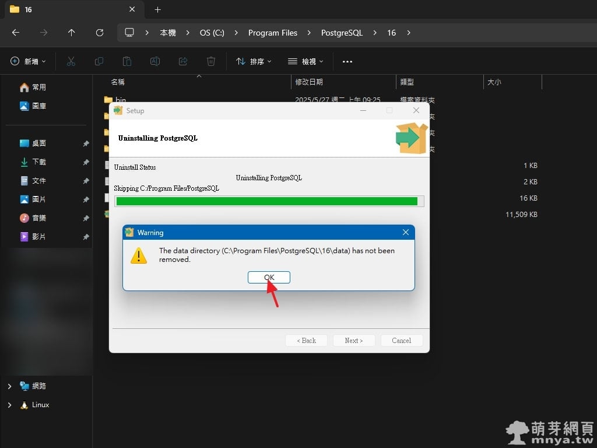Open a new tab with plus button
The image size is (597, 448).
click(157, 9)
